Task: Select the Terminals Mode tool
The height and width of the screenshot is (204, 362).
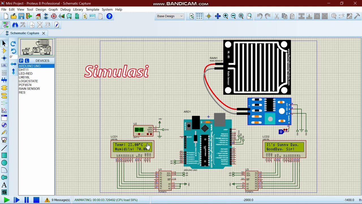Action: point(4,95)
